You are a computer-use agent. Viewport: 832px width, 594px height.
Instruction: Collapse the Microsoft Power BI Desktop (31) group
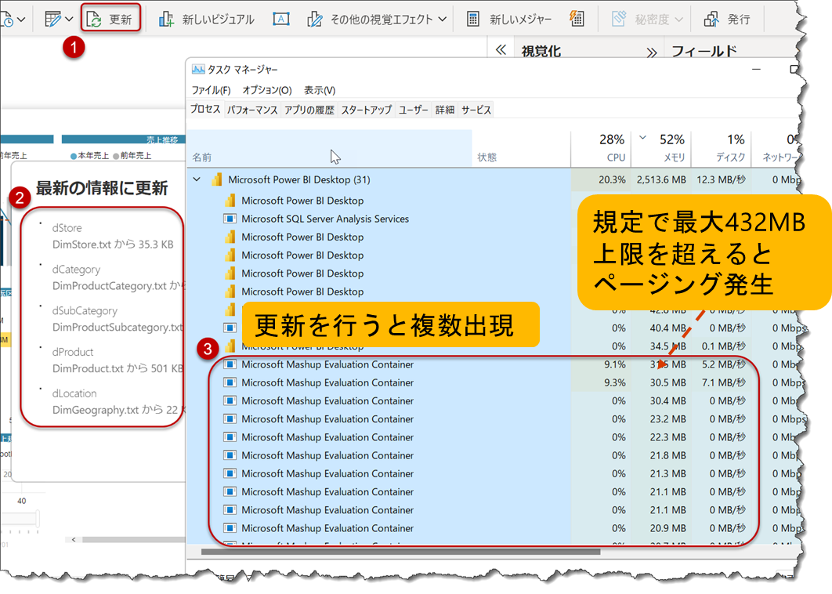[197, 179]
